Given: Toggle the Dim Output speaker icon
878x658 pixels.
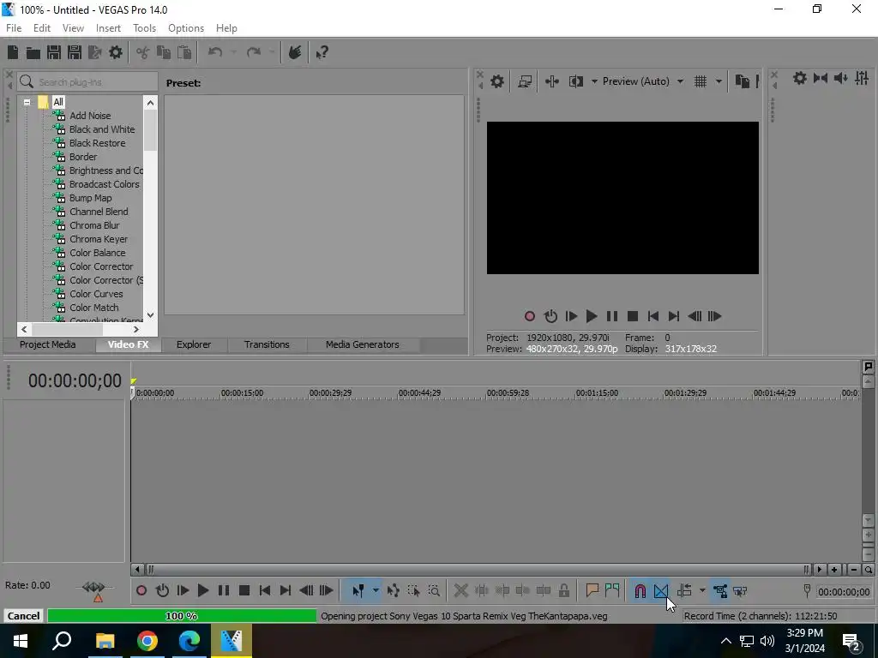Looking at the screenshot, I should click(840, 78).
